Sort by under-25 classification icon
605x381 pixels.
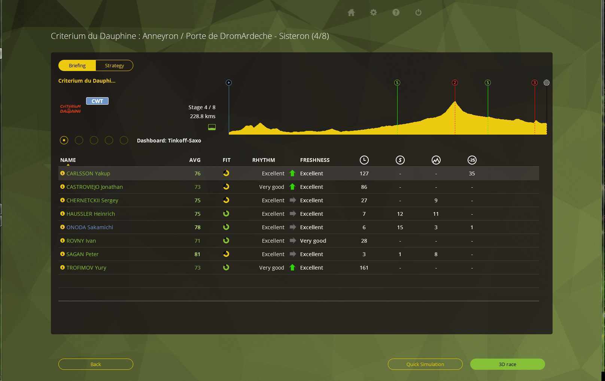click(x=472, y=160)
